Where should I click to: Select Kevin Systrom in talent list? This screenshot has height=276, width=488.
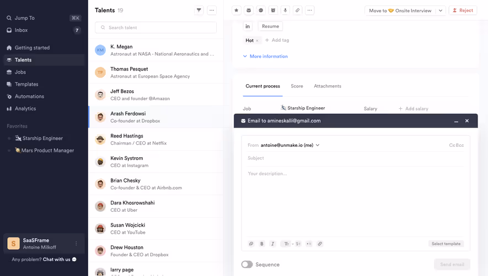(156, 162)
